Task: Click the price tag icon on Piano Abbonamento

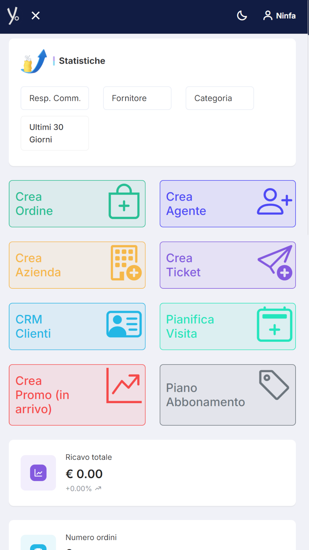Action: 274,385
